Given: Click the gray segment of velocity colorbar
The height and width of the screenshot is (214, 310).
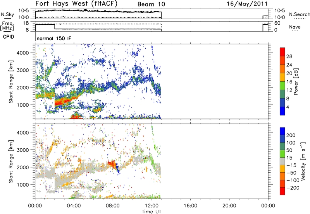Looking at the screenshot, I should click(282, 161).
